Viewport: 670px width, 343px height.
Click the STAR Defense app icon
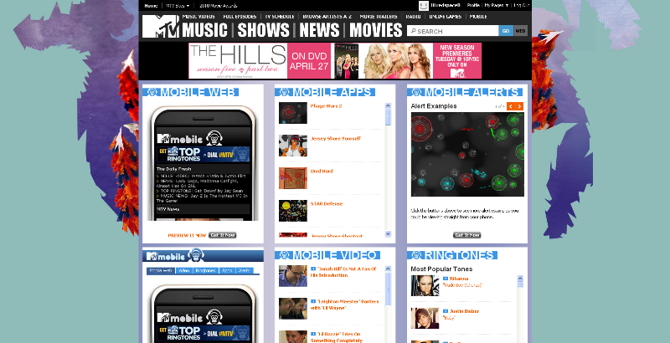click(291, 210)
